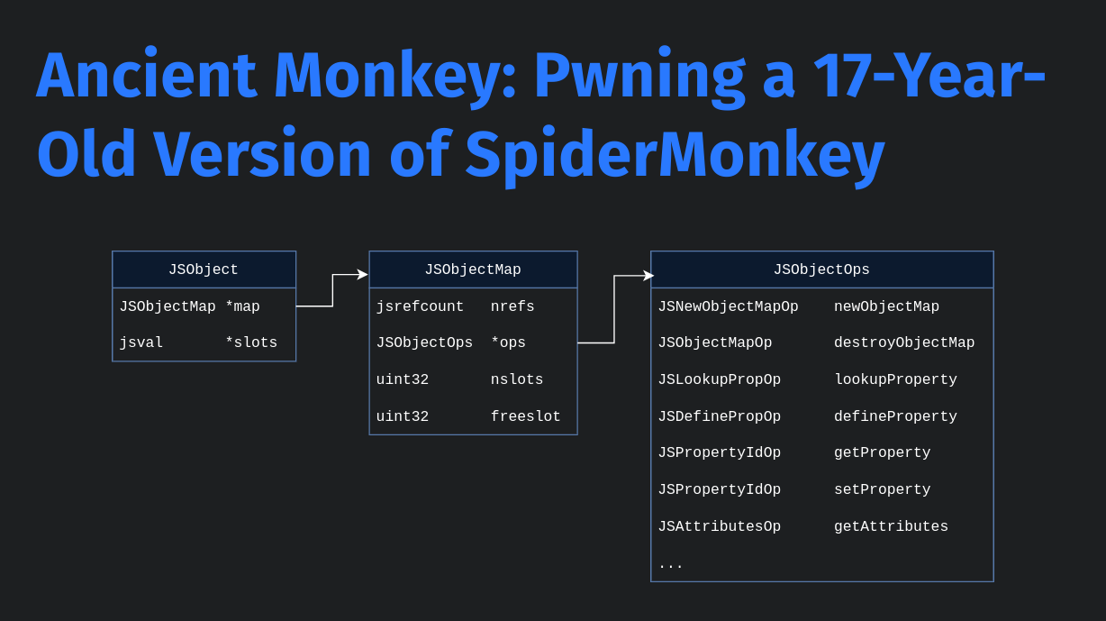Click the 'nslots' field name

coord(517,379)
